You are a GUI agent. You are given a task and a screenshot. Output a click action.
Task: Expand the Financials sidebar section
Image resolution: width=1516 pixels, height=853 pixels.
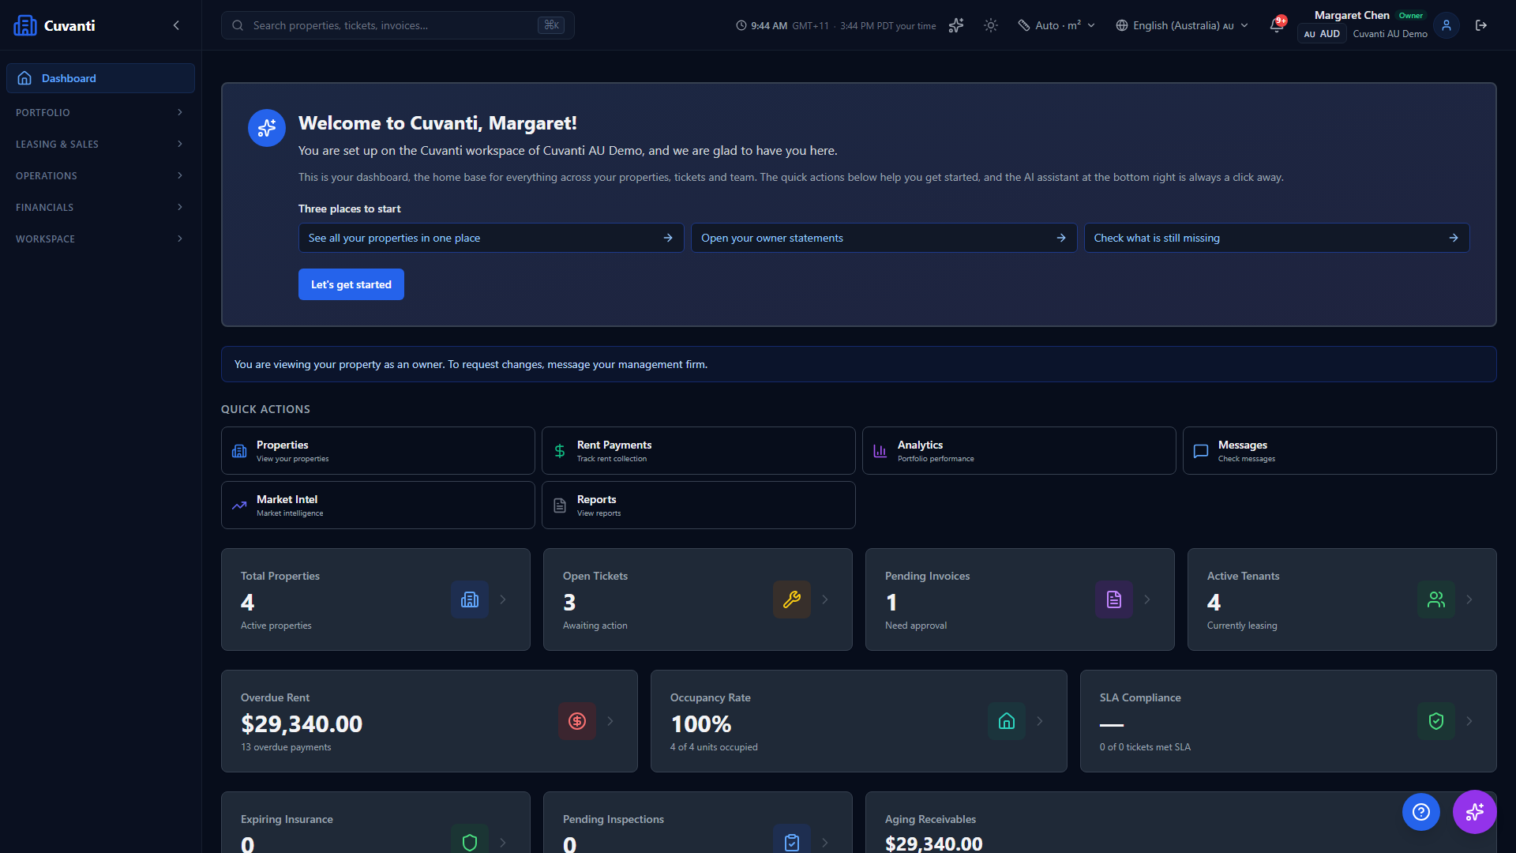[100, 207]
